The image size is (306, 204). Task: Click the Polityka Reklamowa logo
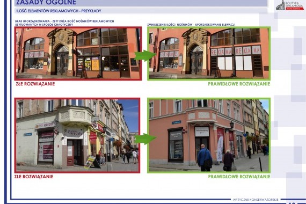(290, 5)
